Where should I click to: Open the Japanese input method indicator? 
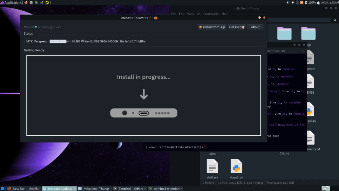(302, 2)
